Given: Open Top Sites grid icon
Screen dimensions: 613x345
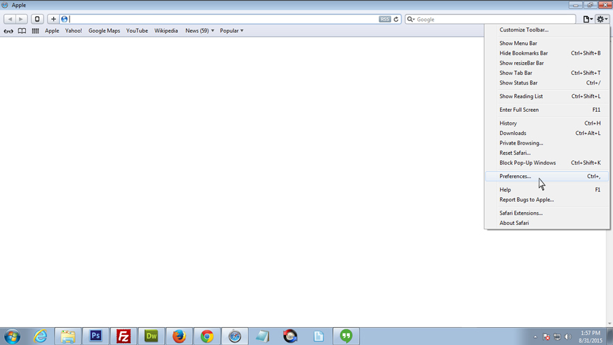Looking at the screenshot, I should (35, 31).
